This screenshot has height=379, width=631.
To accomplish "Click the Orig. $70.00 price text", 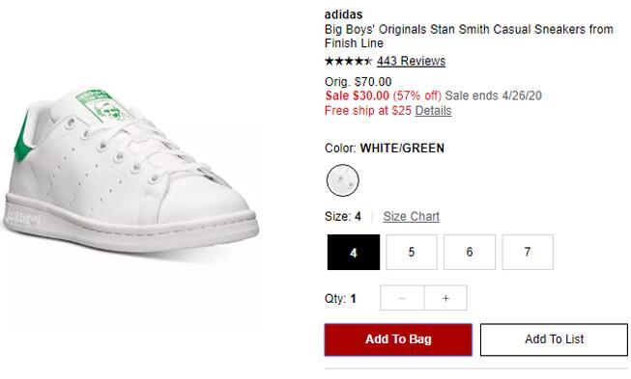I will [359, 82].
